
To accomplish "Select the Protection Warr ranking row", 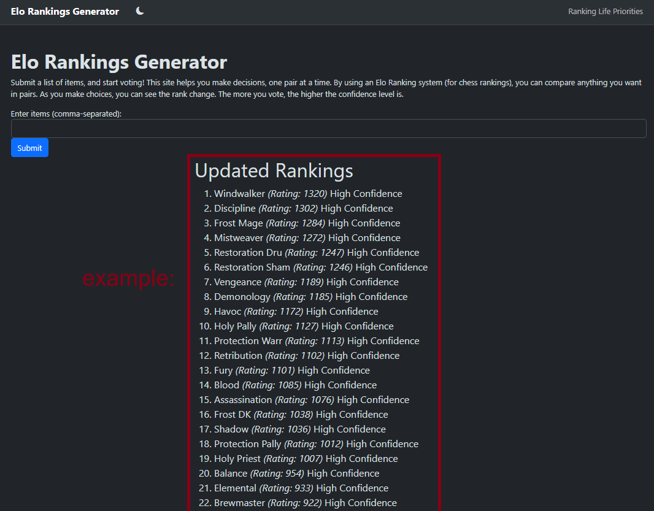I will tap(309, 341).
